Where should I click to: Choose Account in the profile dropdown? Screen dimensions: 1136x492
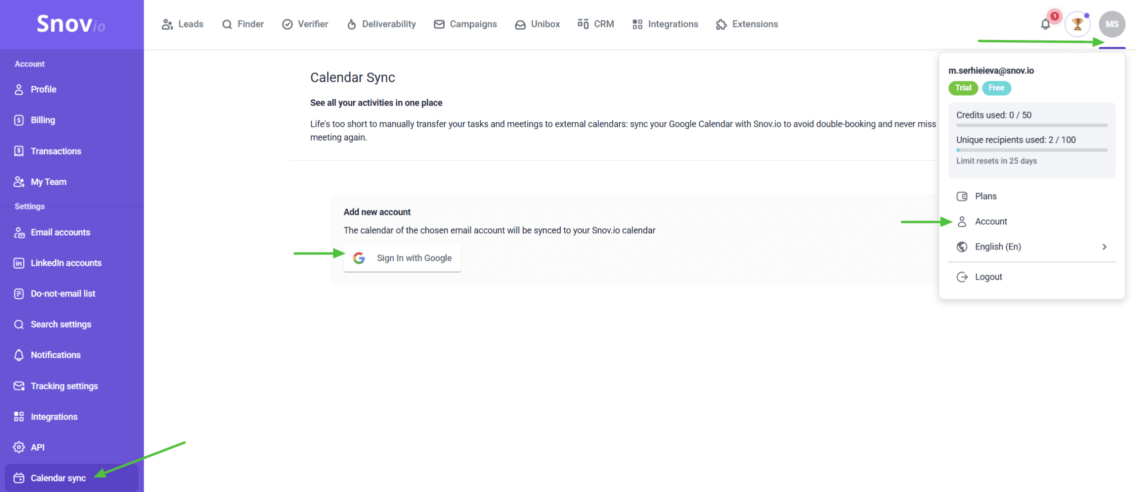[990, 221]
